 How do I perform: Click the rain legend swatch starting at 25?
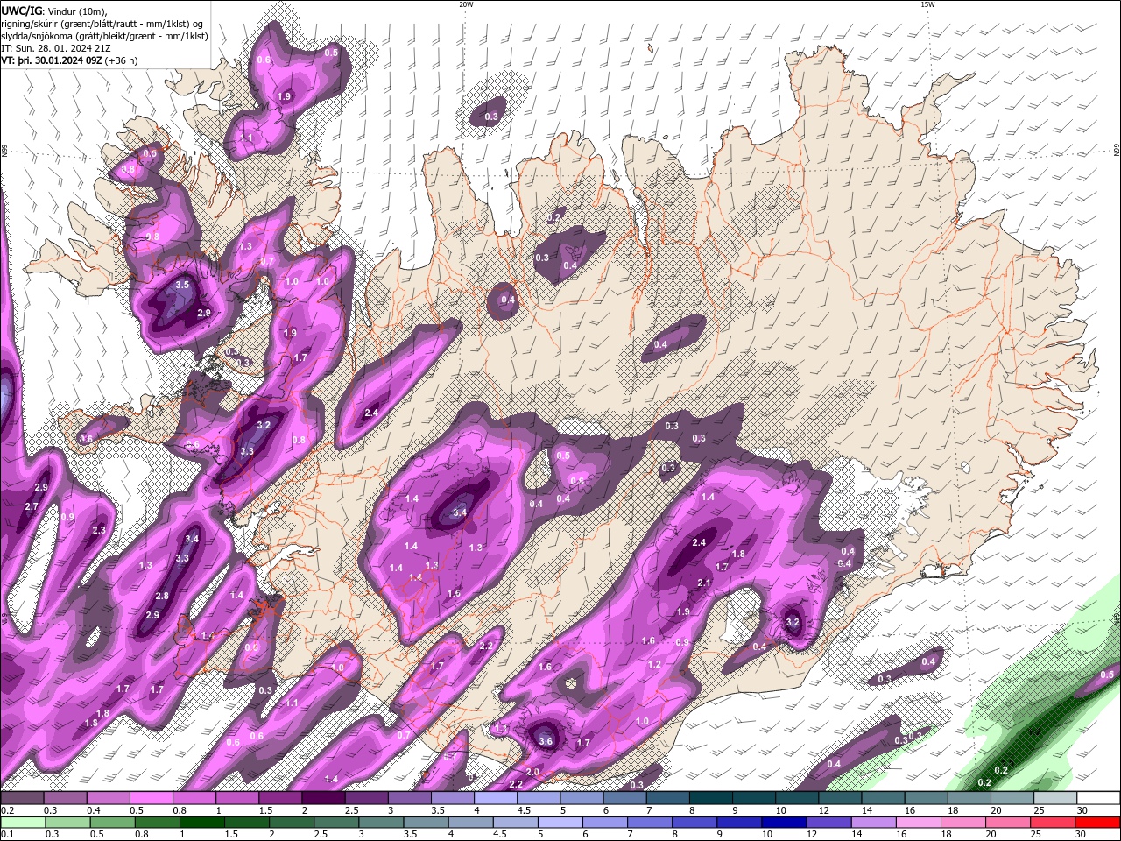coord(1052,823)
